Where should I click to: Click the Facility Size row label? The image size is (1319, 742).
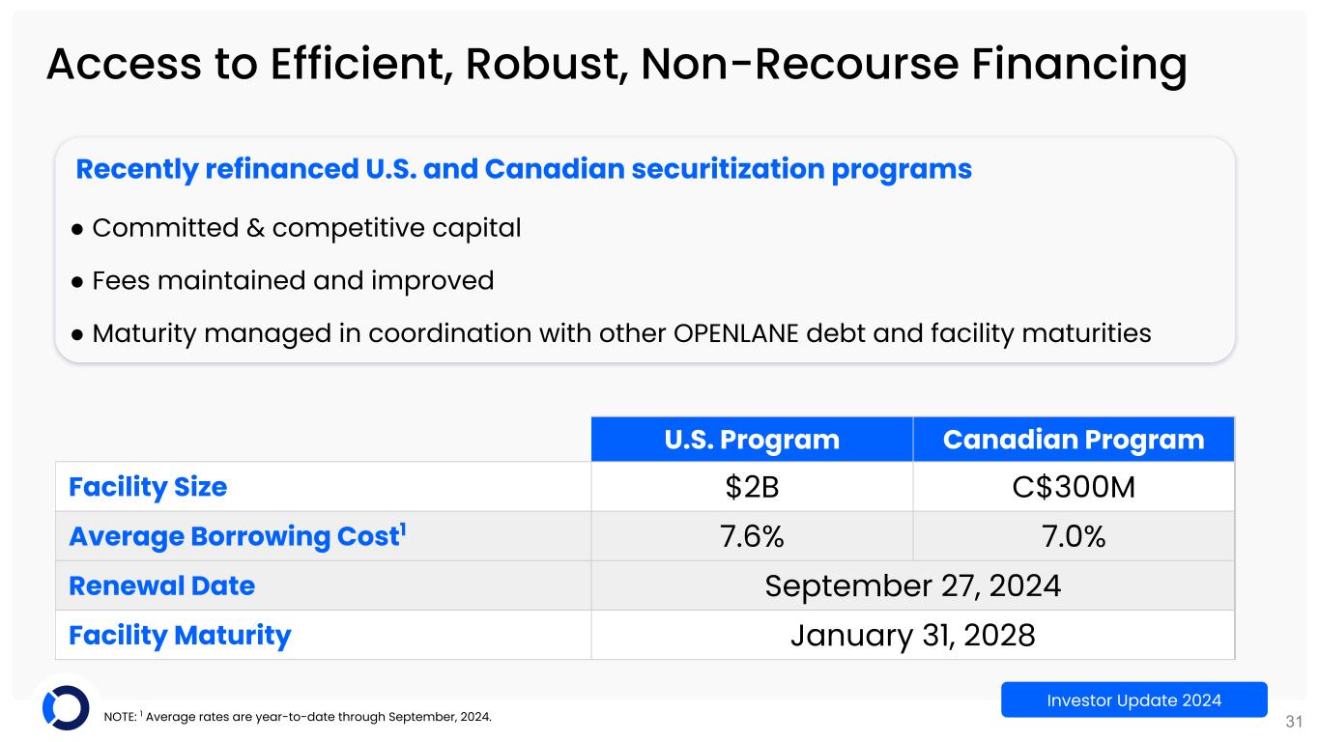coord(148,487)
